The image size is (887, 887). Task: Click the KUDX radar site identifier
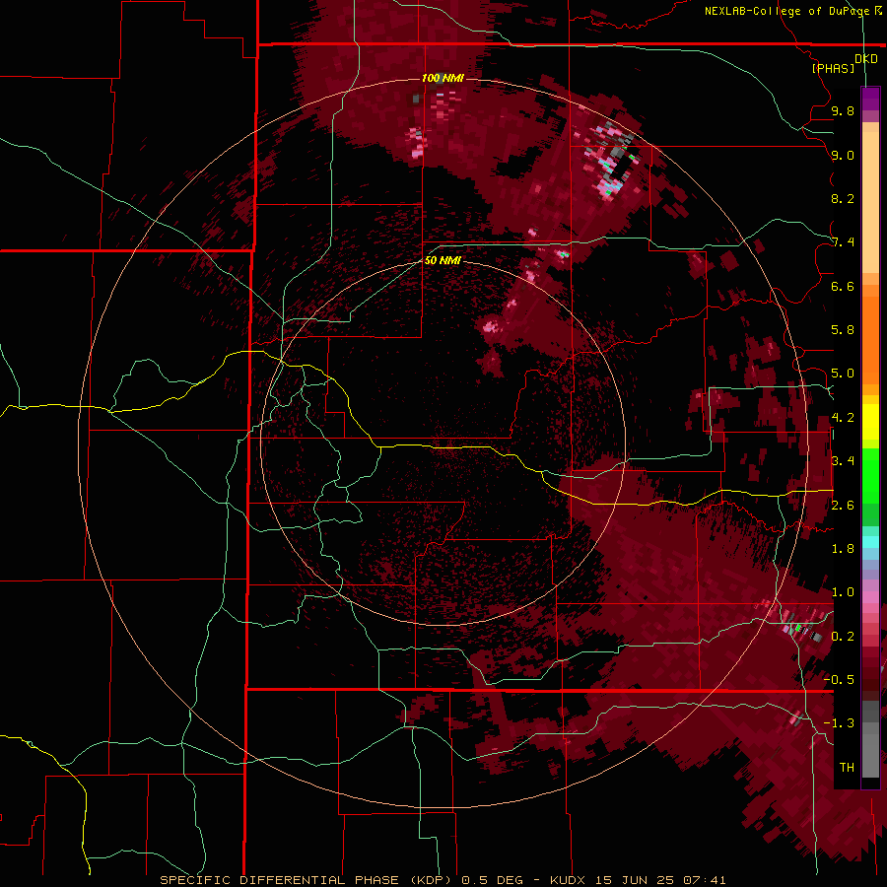point(570,880)
